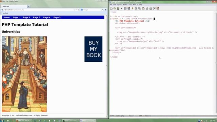The image size is (217, 122).
Task: Click the BUY MY BOOK sidebar image
Action: pos(94,49)
